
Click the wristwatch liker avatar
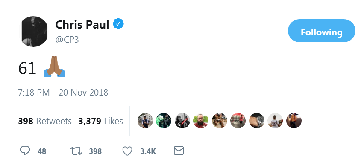point(256,121)
